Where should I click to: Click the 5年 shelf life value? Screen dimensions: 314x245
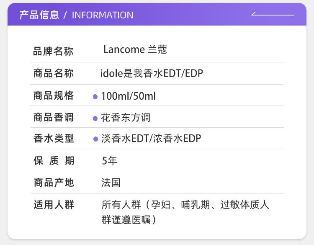tap(109, 161)
